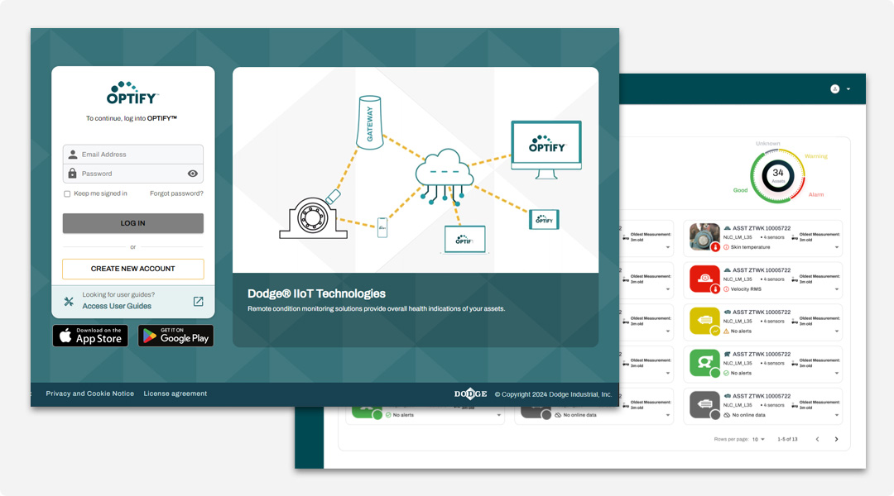Click cloud-off icon on right column gray card
This screenshot has width=894, height=496.
727,415
